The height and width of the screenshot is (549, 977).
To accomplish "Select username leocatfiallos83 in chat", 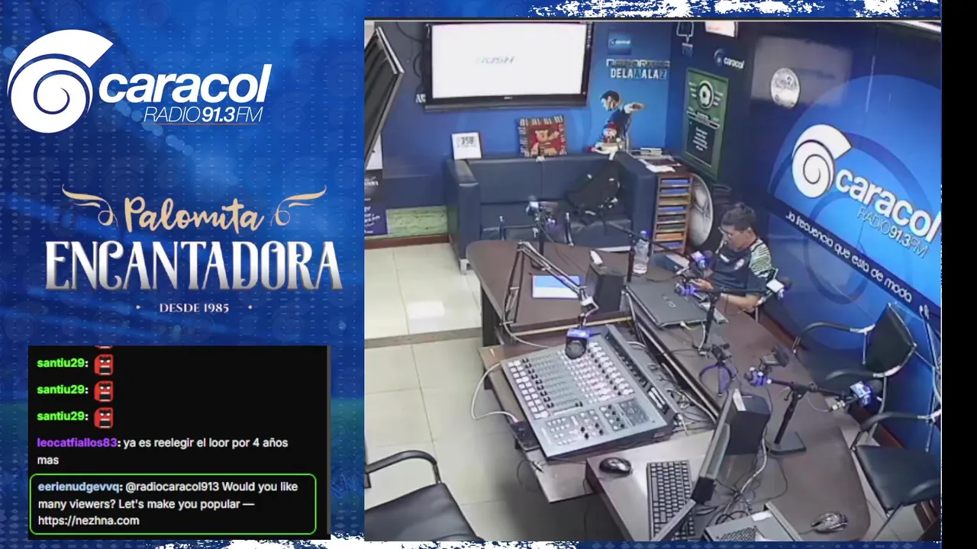I will 78,443.
